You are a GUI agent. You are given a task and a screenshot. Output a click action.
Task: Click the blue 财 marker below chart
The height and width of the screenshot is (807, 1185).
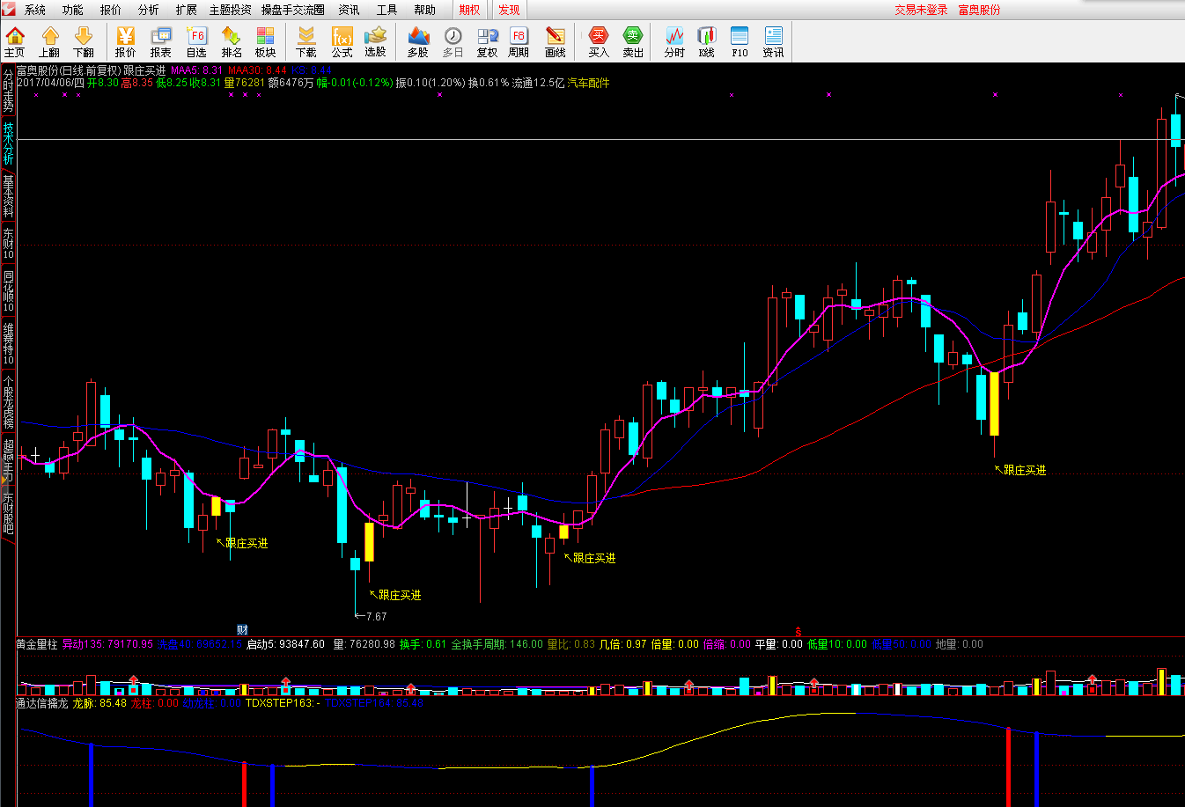tap(242, 630)
